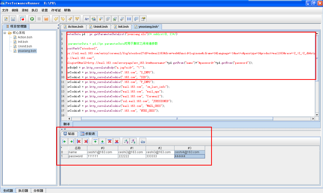The image size is (323, 193).
Task: Save the script with floppy disk icon
Action: tap(13, 19)
